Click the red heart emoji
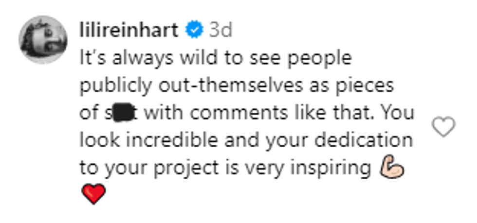This screenshot has height=223, width=477. click(x=92, y=194)
